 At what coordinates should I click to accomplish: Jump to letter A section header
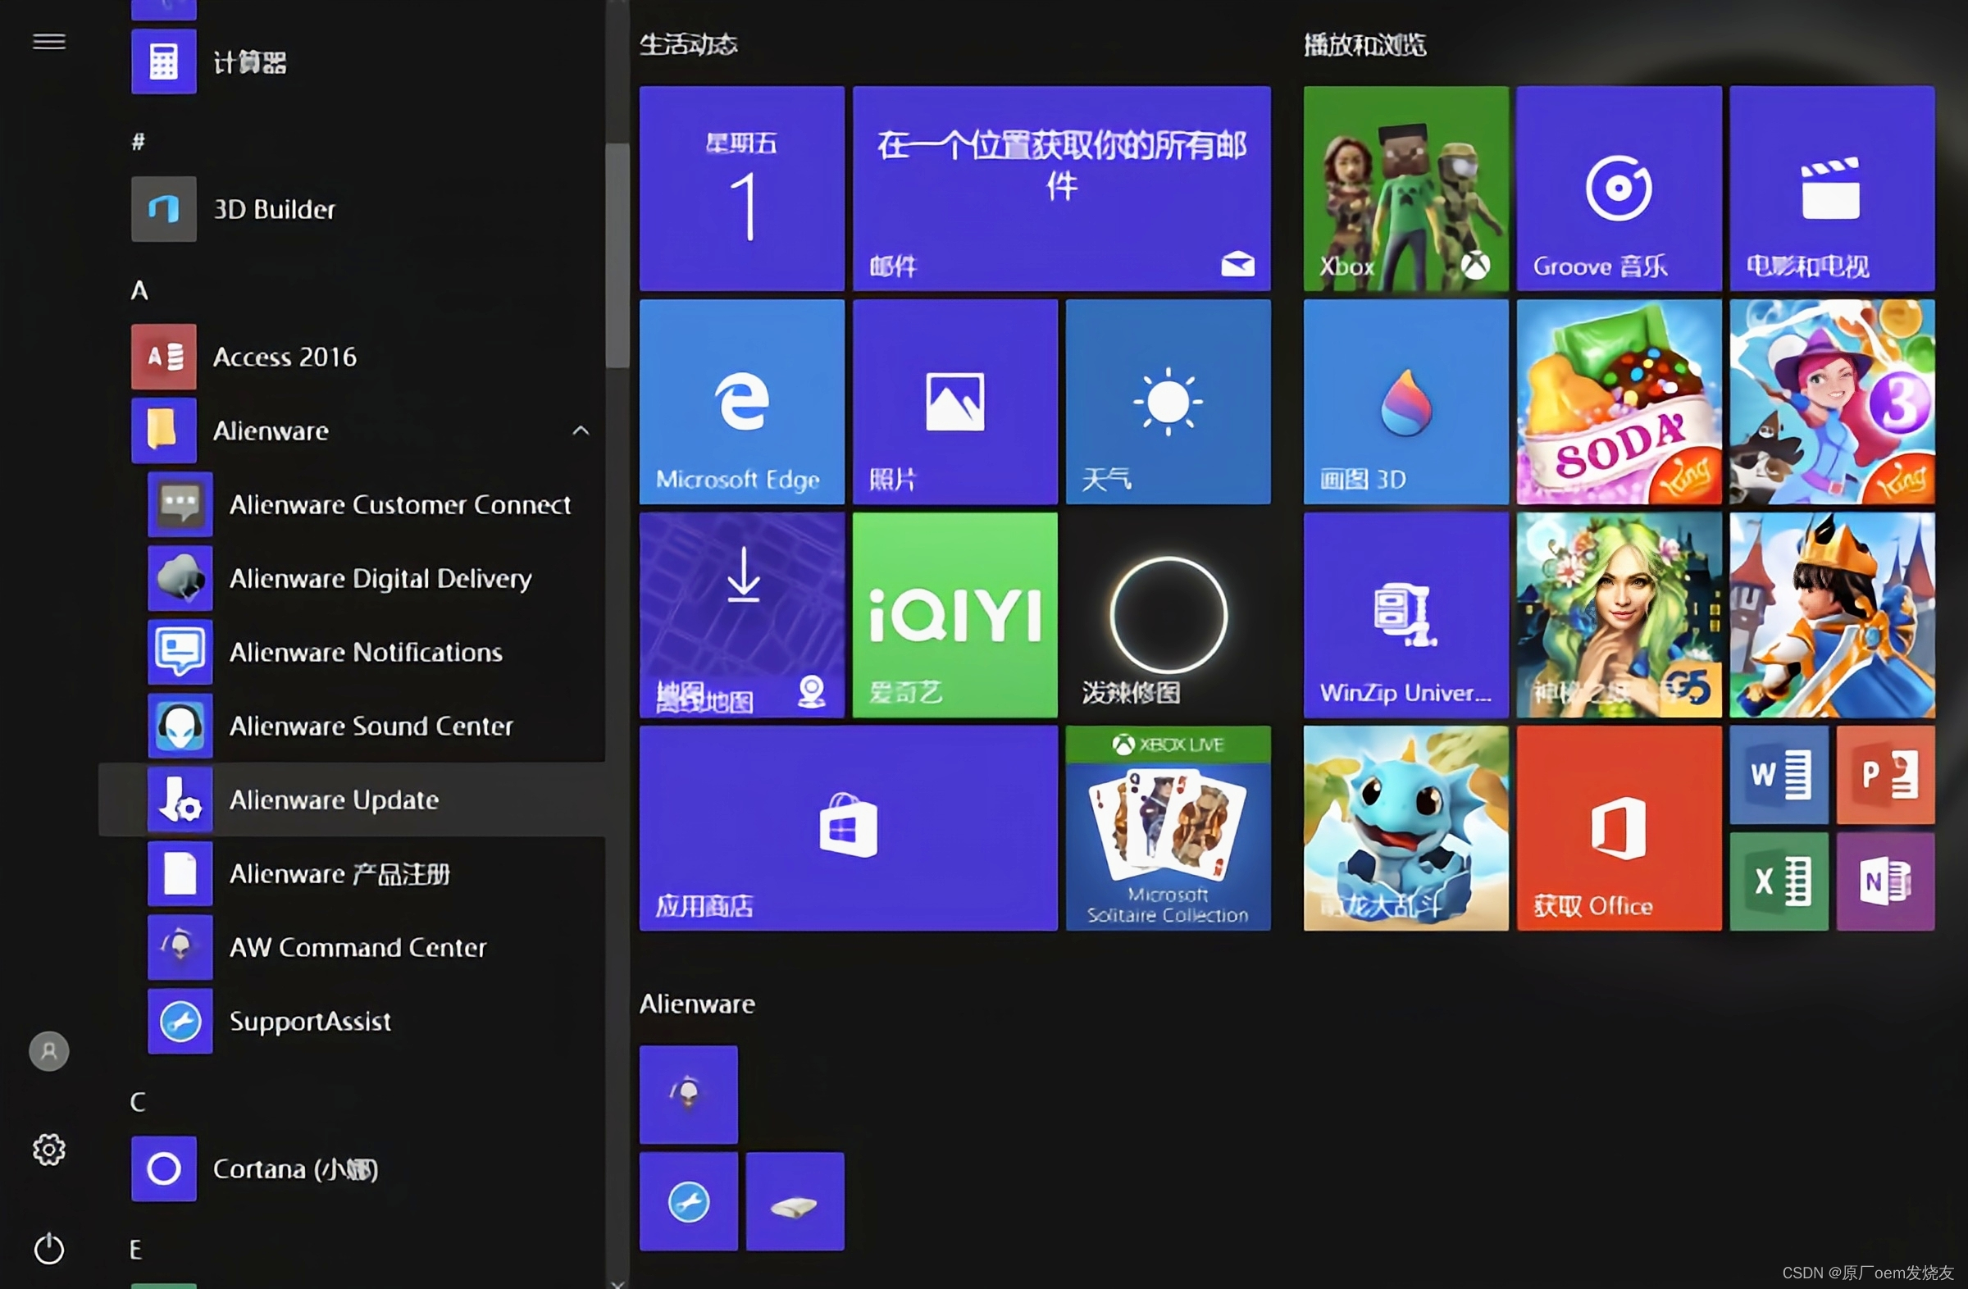139,290
